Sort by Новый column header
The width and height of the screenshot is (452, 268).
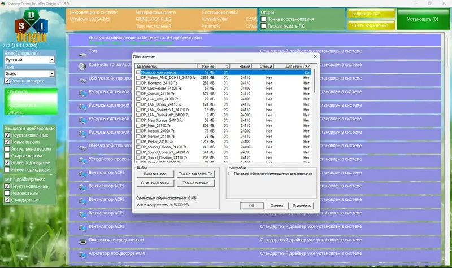coord(241,66)
